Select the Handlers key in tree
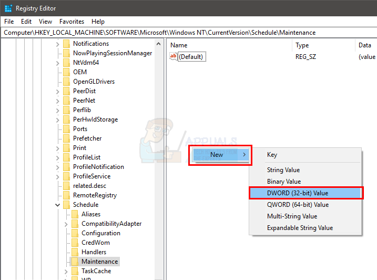The height and width of the screenshot is (280, 377). pos(94,252)
